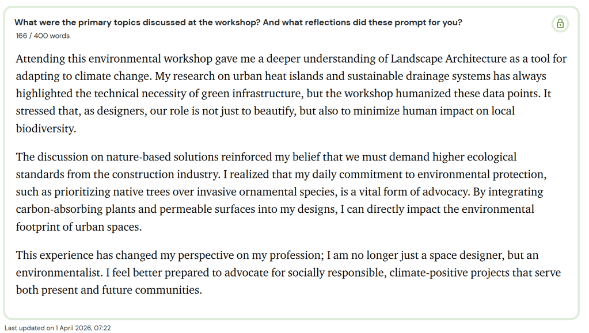This screenshot has height=333, width=589.
Task: Click the green lock icon
Action: pyautogui.click(x=560, y=24)
